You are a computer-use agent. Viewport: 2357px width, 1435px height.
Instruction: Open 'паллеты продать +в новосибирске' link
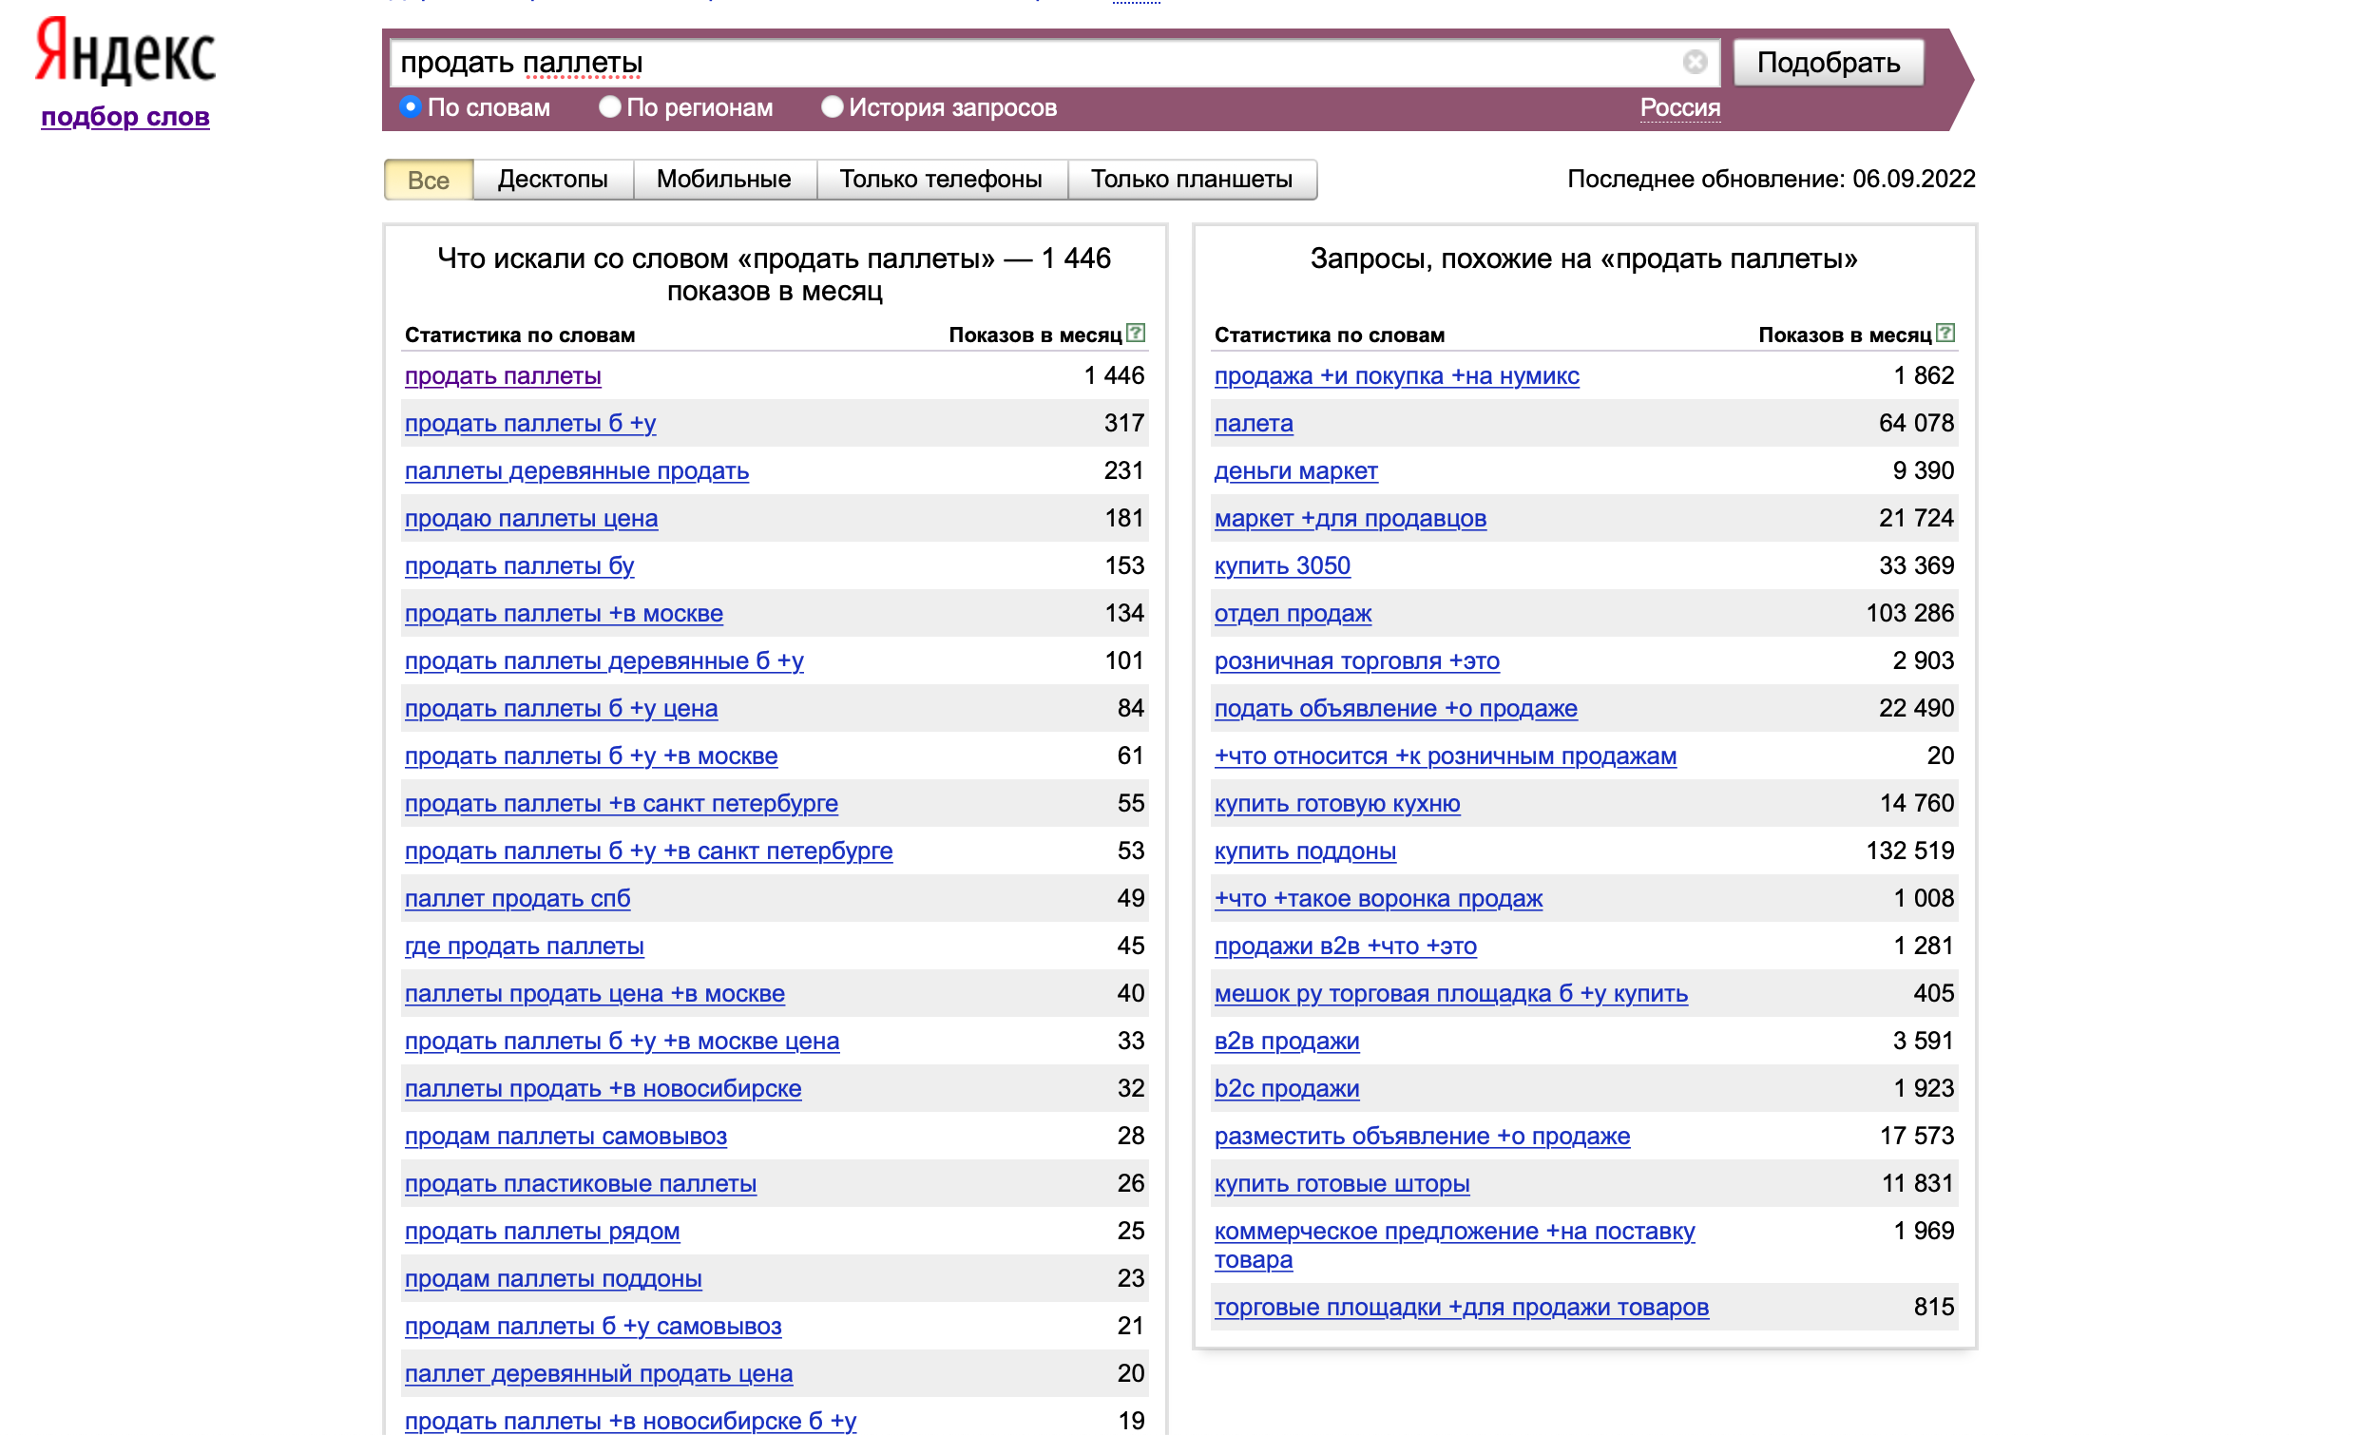603,1089
